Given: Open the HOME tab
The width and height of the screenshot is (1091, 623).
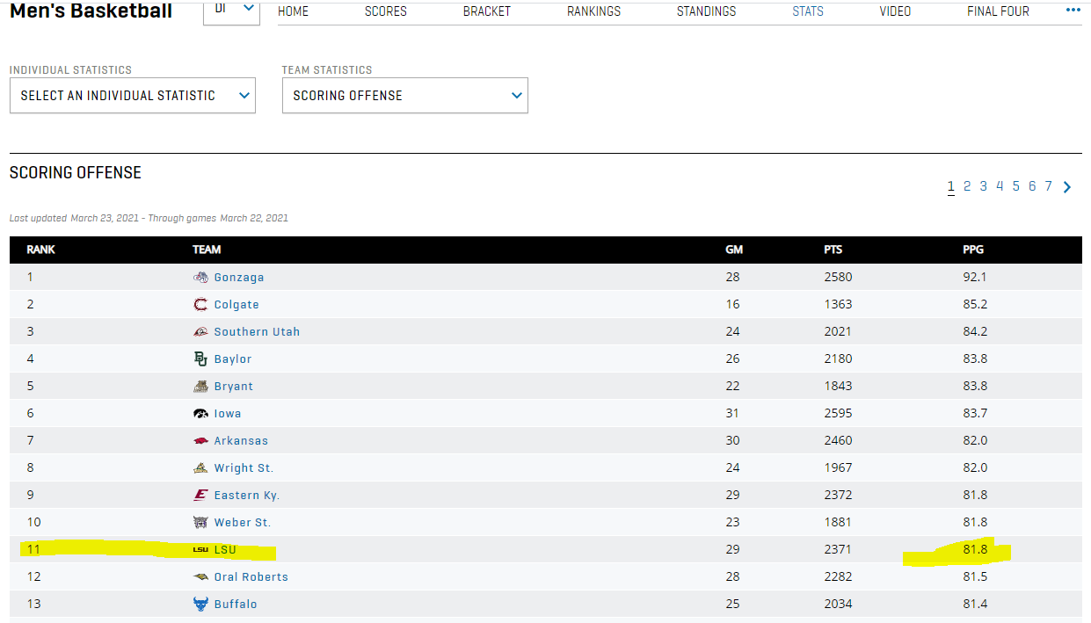Looking at the screenshot, I should (294, 11).
